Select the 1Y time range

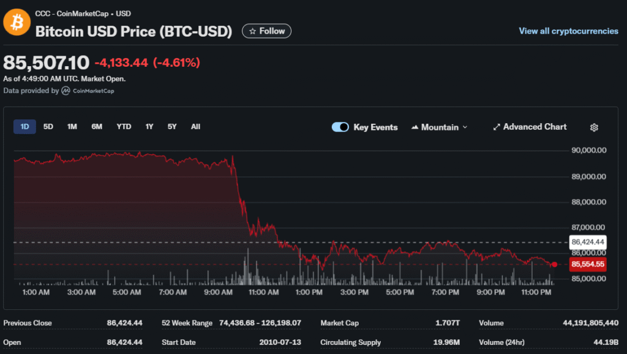point(149,127)
